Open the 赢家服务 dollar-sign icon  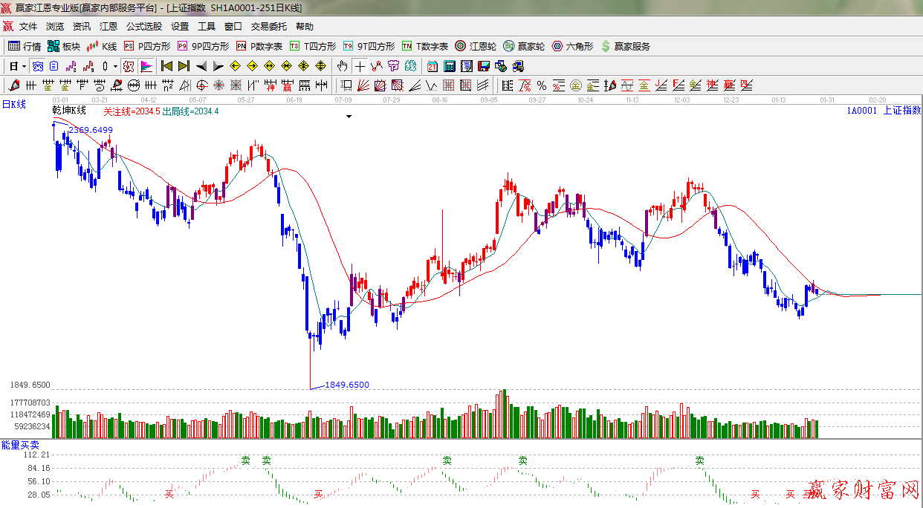pyautogui.click(x=625, y=46)
